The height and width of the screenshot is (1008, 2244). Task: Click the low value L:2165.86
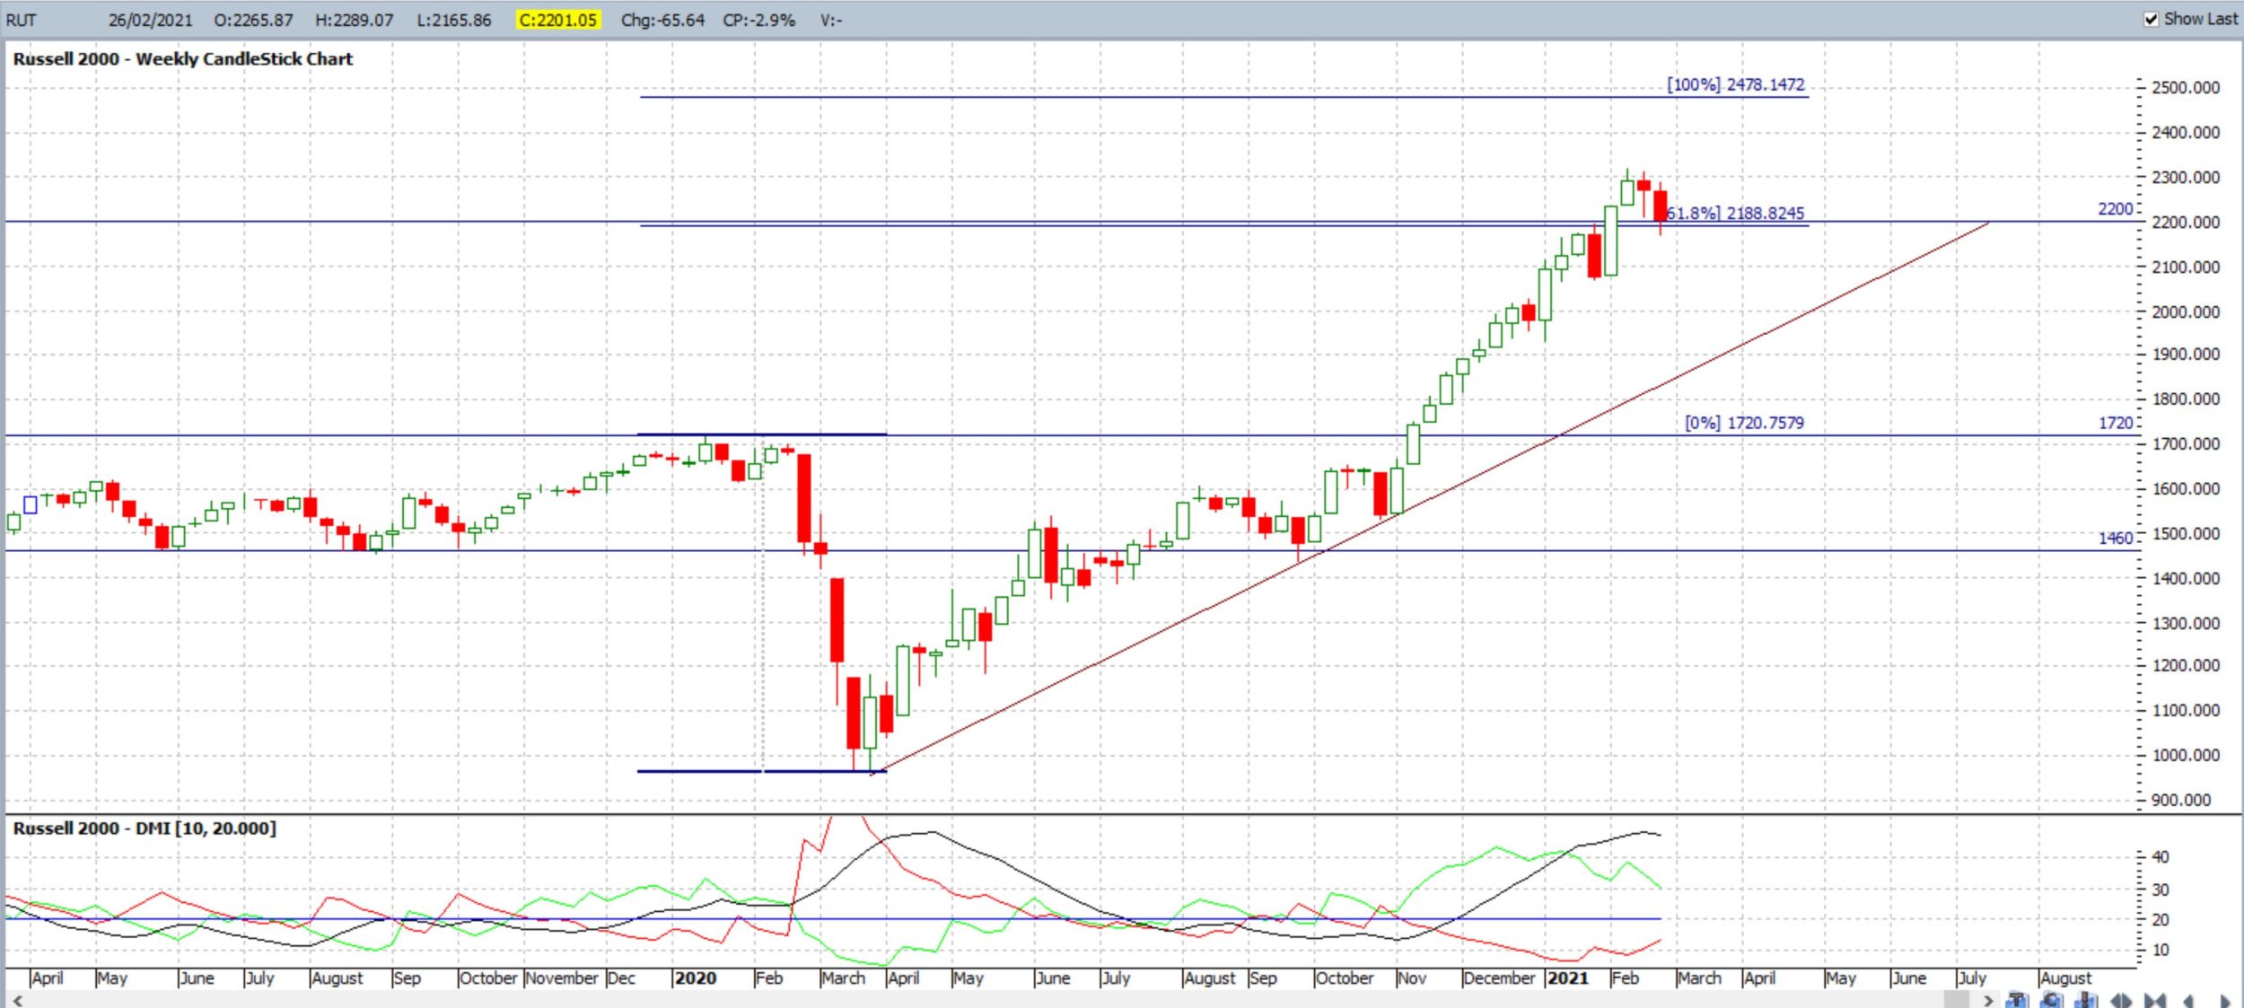453,20
